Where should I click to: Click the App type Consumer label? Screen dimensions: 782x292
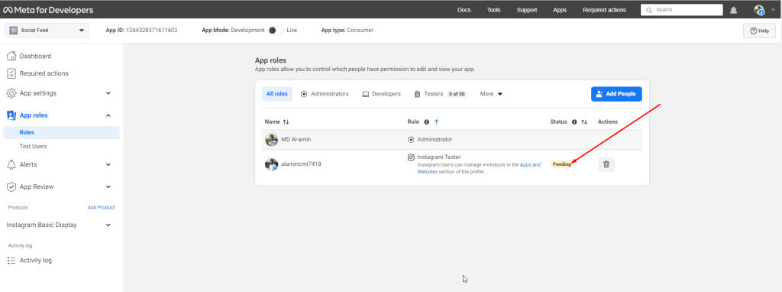click(347, 31)
